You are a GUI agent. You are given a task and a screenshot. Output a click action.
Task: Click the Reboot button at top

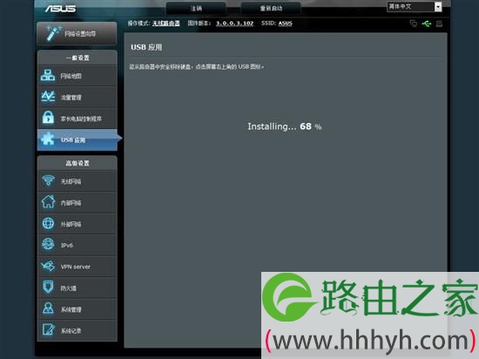(271, 8)
